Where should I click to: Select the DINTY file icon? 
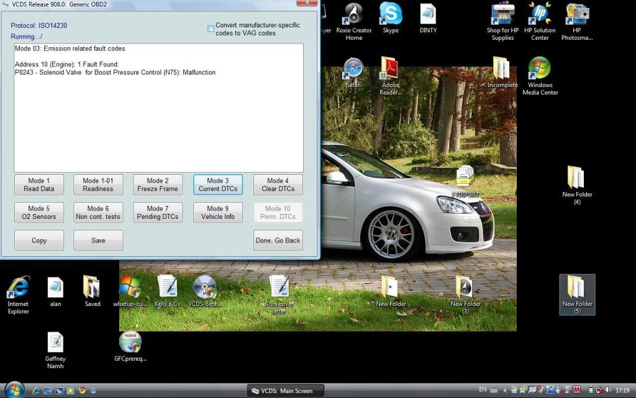[x=428, y=18]
